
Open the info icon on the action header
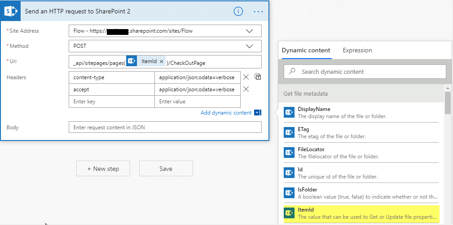[x=238, y=12]
